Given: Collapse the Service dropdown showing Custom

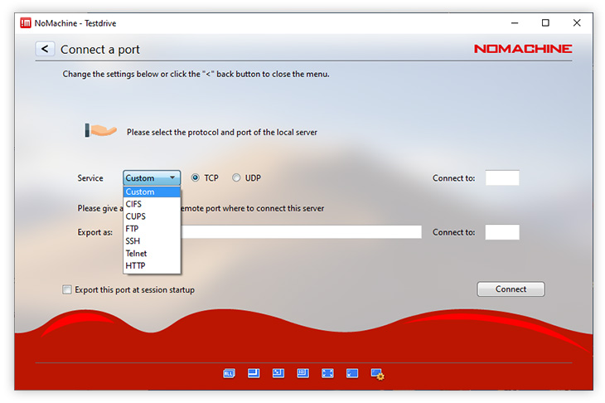Looking at the screenshot, I should click(152, 177).
